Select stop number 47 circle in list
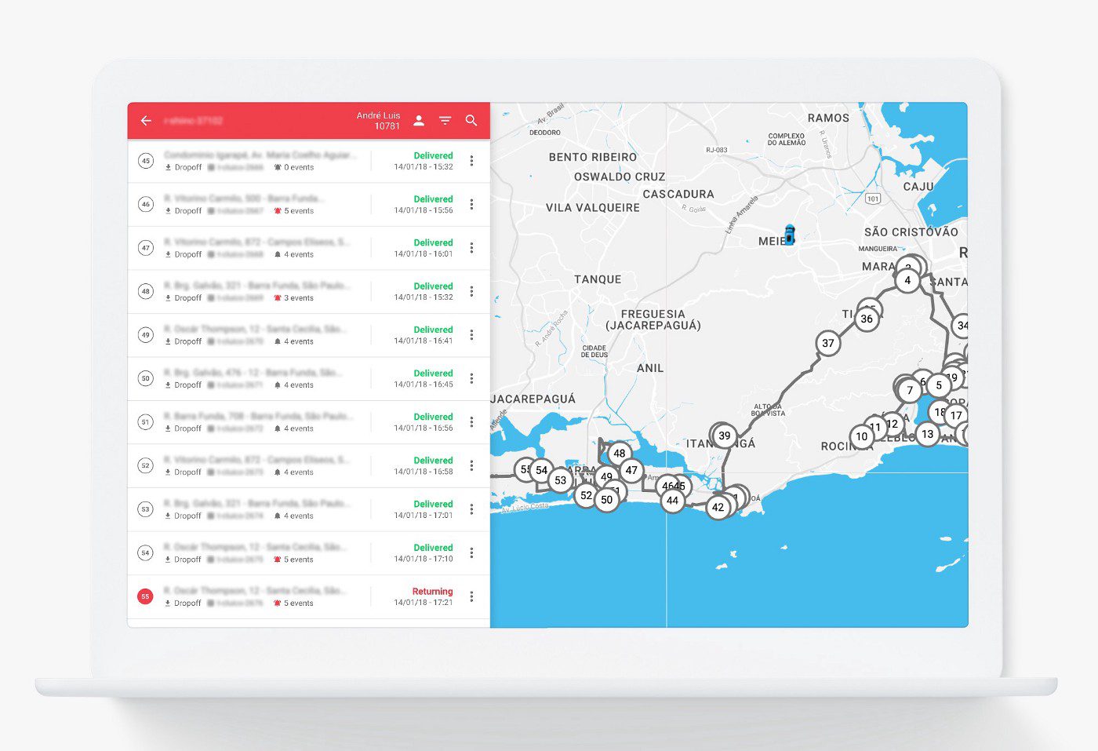 click(145, 248)
